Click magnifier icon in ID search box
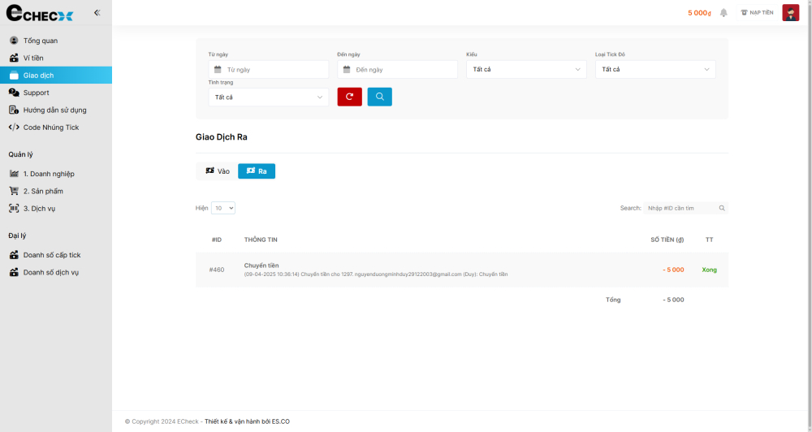 (722, 209)
